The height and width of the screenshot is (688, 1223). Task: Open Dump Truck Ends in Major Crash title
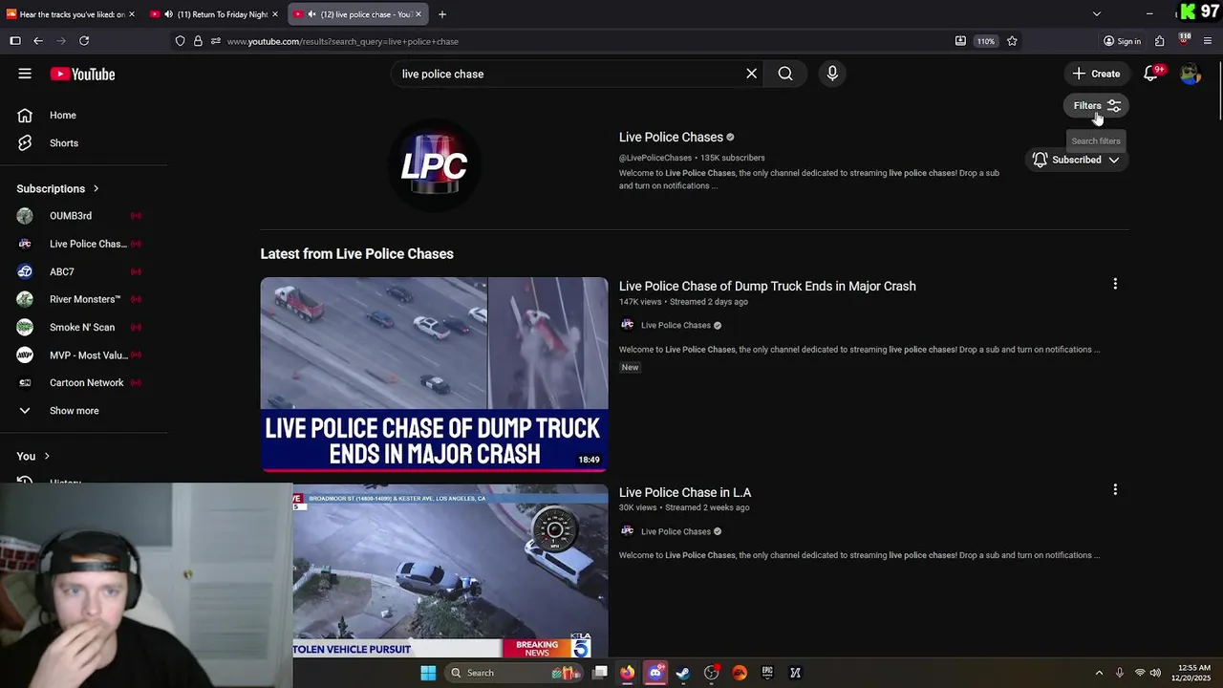(767, 286)
